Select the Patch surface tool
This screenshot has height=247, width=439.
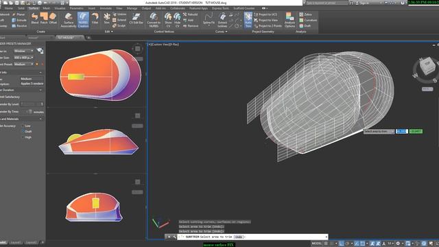(44, 19)
